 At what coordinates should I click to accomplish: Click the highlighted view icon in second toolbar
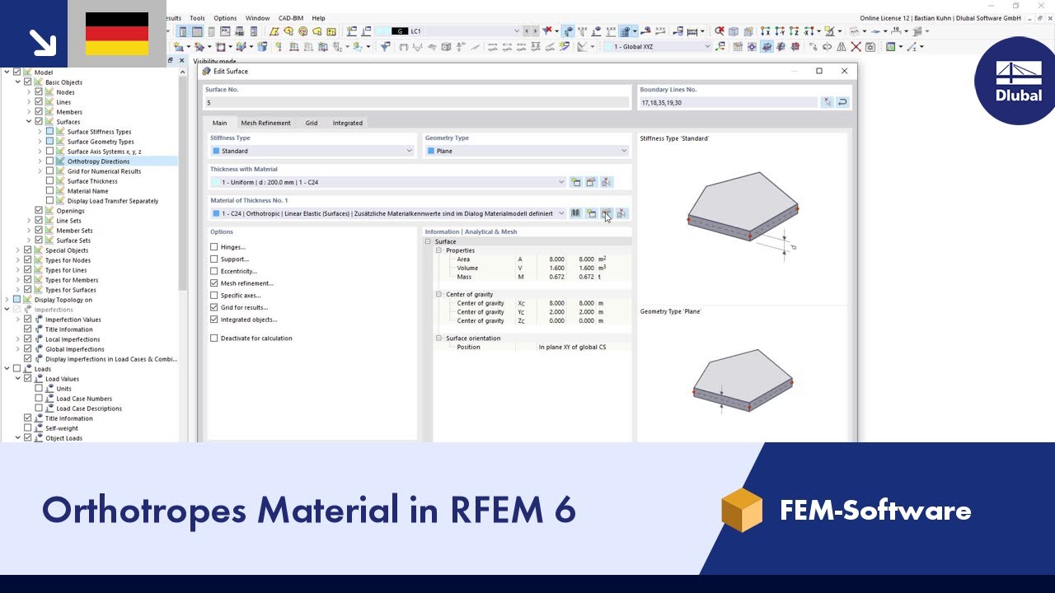767,47
